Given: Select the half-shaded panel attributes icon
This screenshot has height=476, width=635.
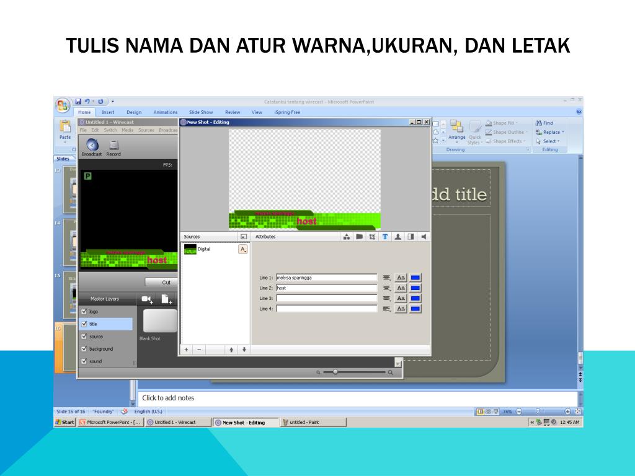Looking at the screenshot, I should coord(411,237).
